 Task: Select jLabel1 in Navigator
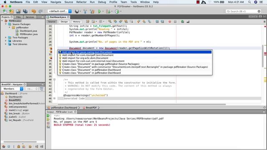pos(17,117)
